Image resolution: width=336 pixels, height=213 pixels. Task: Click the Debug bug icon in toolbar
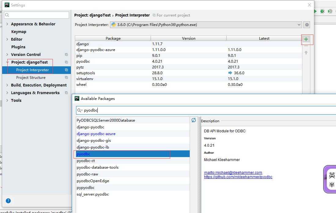click(x=322, y=11)
